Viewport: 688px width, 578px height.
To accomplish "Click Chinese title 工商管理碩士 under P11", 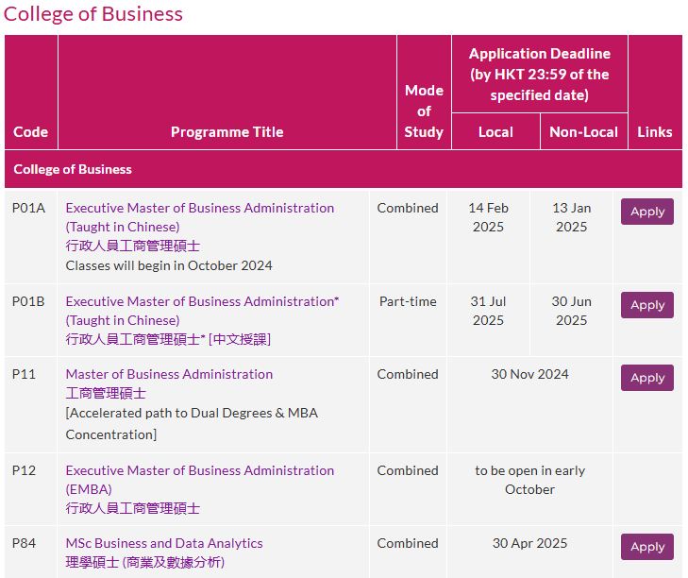I will [x=106, y=393].
